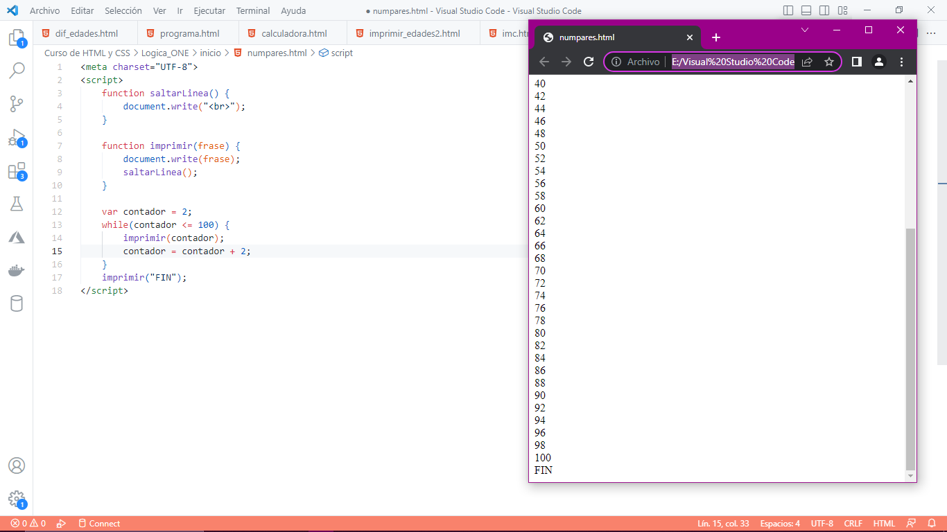Open the Run and Debug view

pyautogui.click(x=17, y=137)
